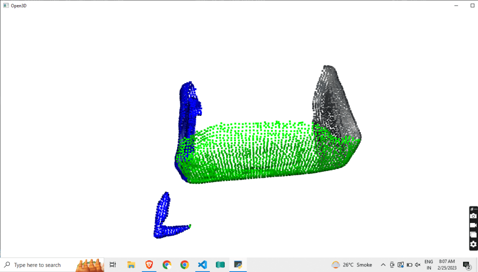Screen dimensions: 478x272
Task: Maximize the Open3D window
Action: (x=472, y=5)
